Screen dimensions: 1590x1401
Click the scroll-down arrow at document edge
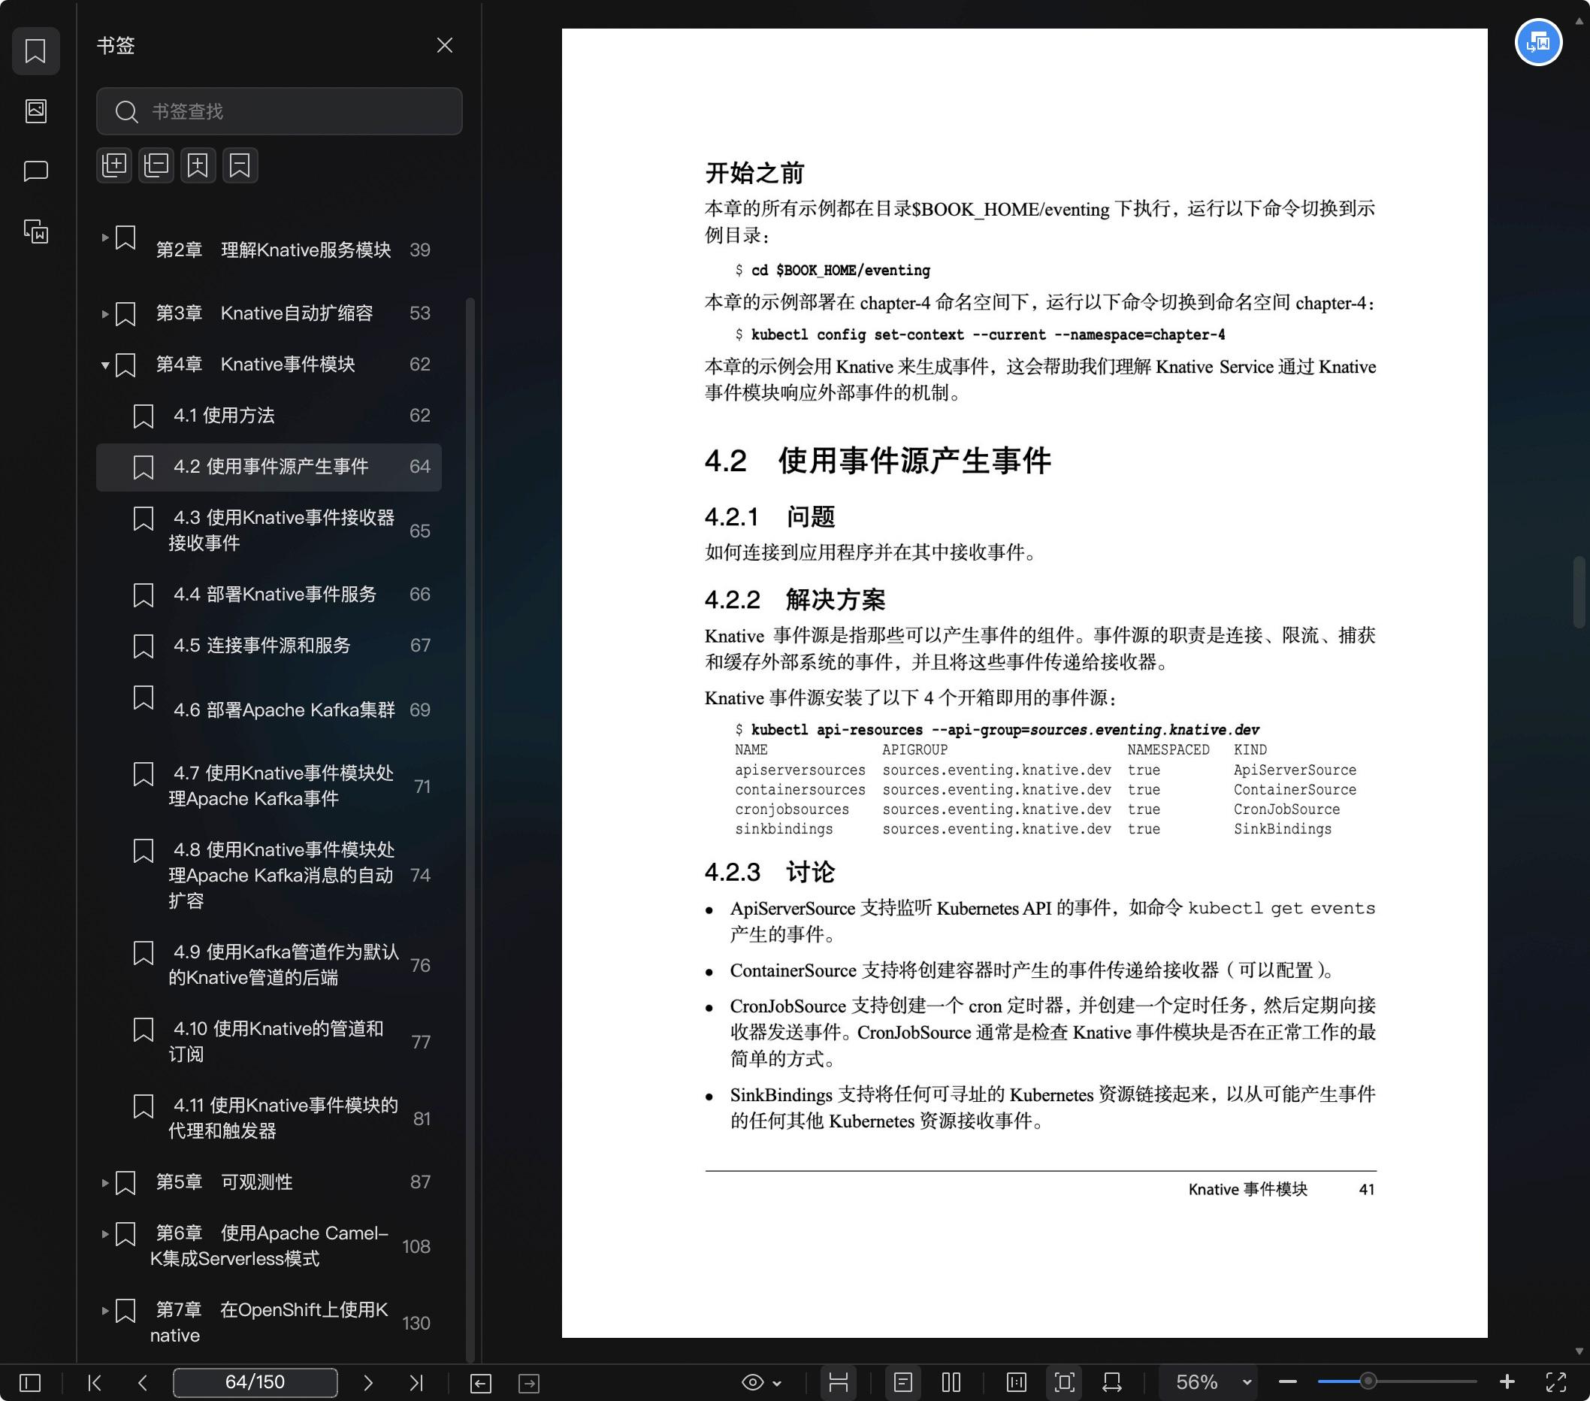1579,1351
